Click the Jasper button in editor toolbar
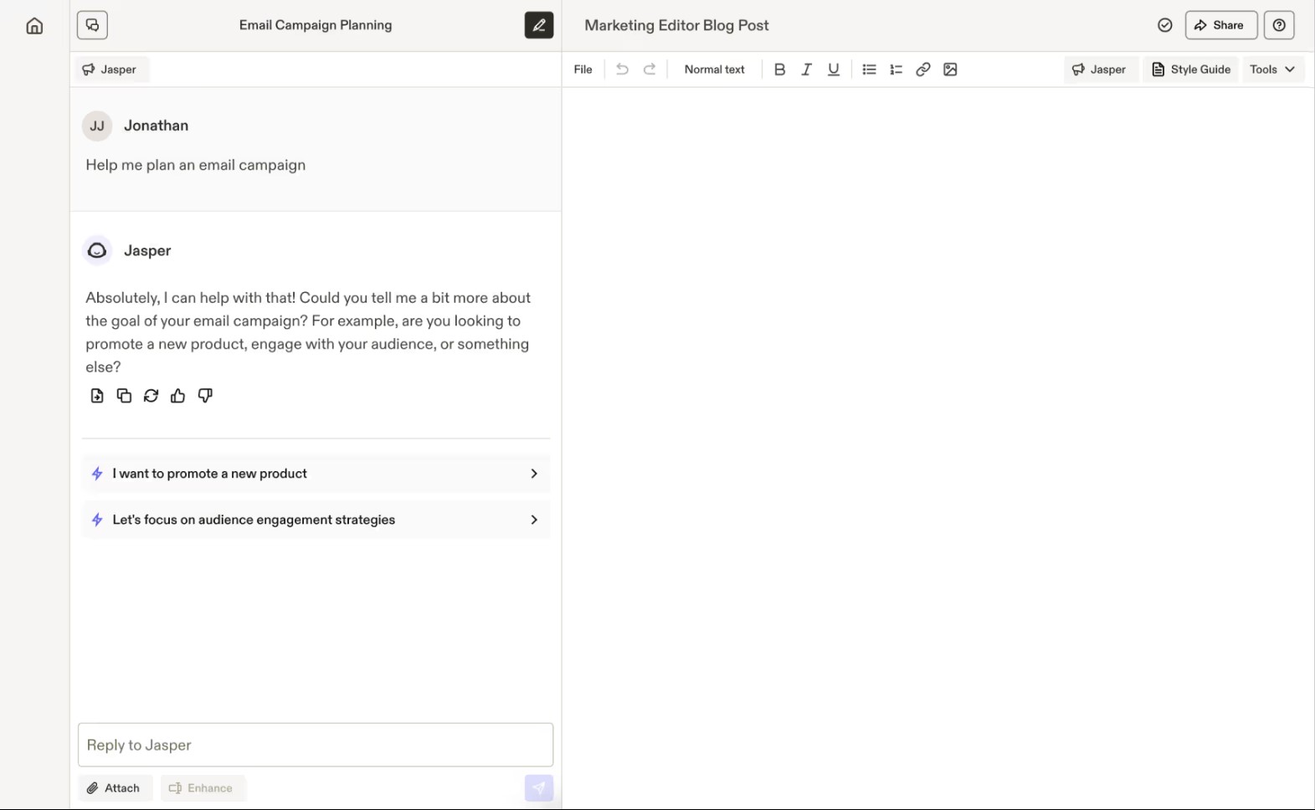This screenshot has height=810, width=1315. pyautogui.click(x=1100, y=69)
